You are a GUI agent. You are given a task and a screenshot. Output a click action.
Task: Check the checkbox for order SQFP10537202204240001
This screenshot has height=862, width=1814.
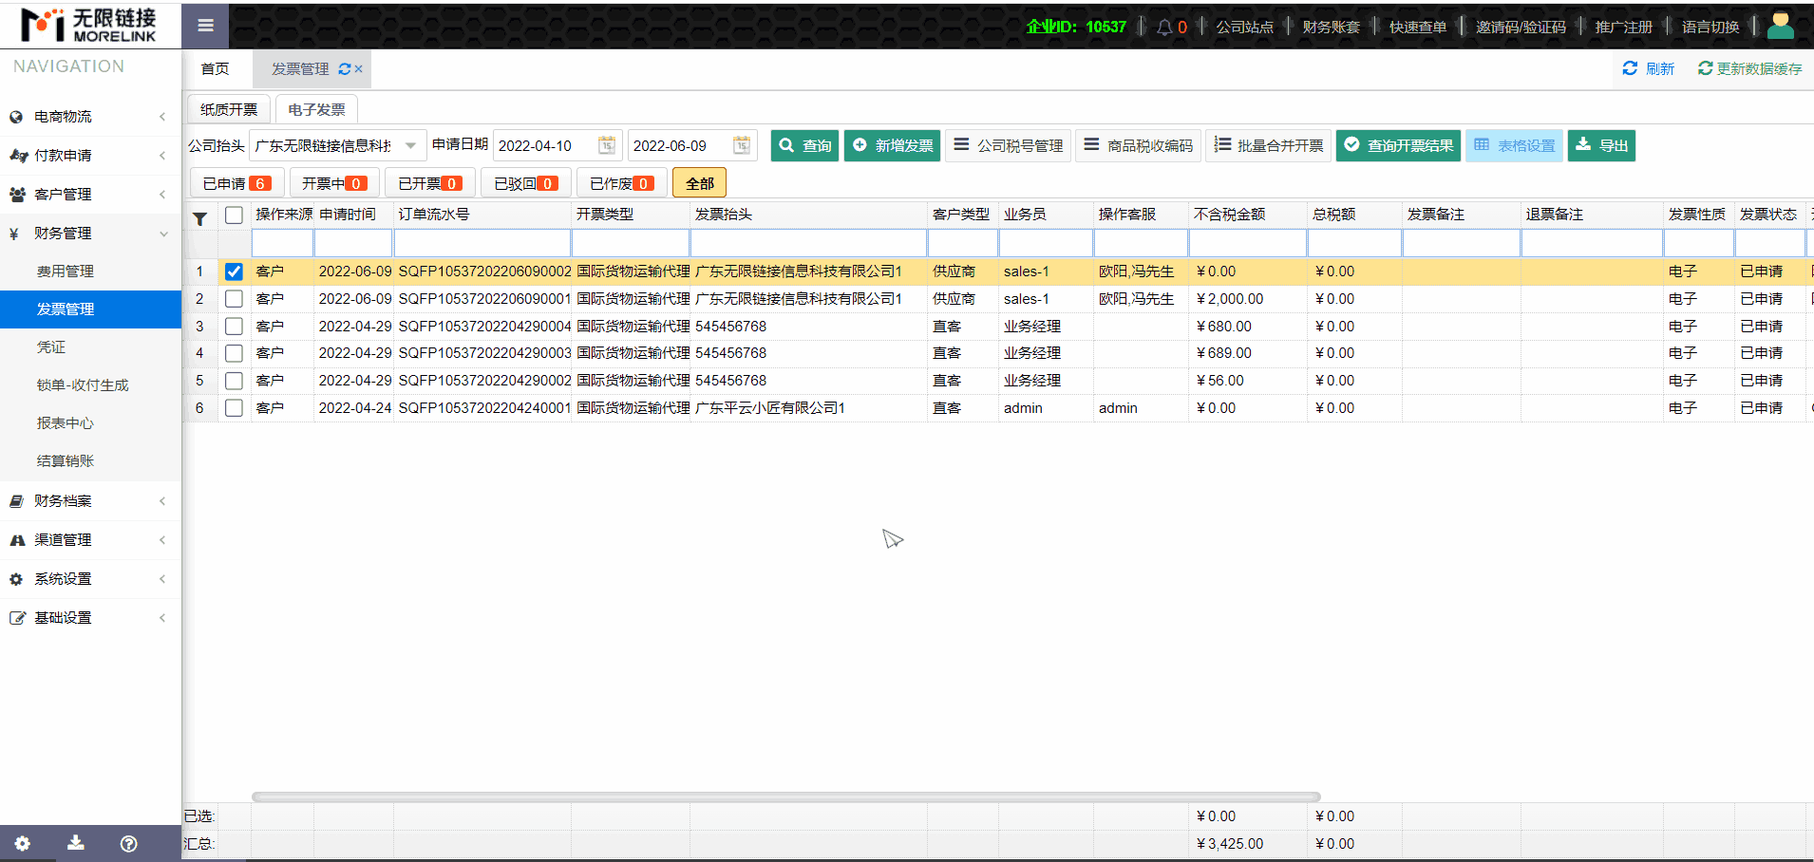[x=234, y=408]
